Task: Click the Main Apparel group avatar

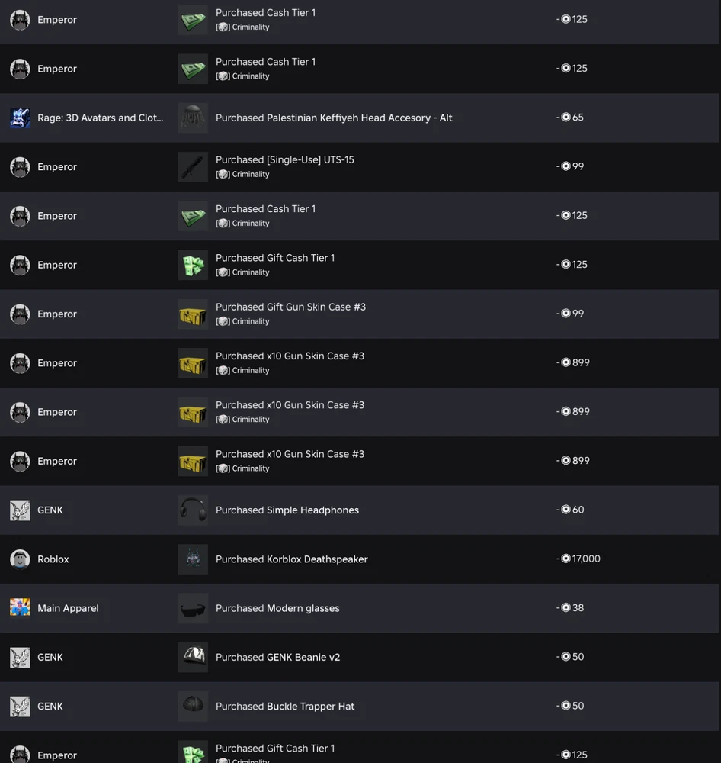Action: point(20,608)
